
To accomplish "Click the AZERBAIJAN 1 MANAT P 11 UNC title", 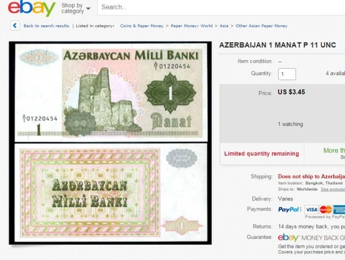I will (278, 45).
